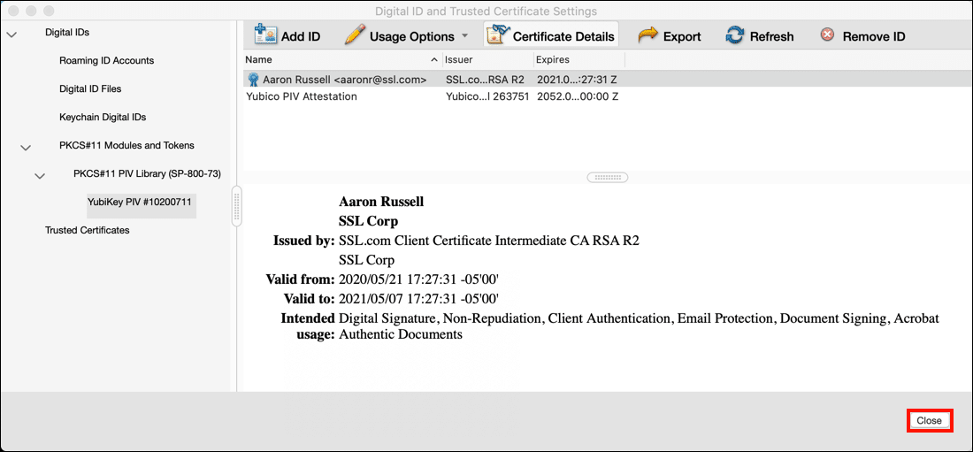
Task: Click the Usage Options pencil icon
Action: coord(355,35)
